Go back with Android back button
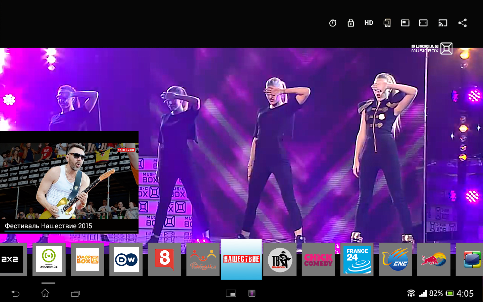This screenshot has height=302, width=483. (15, 294)
